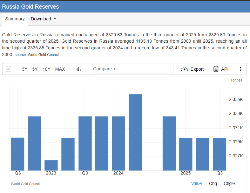Select the 5Y time range
Image resolution: width=250 pixels, height=193 pixels.
pos(35,69)
